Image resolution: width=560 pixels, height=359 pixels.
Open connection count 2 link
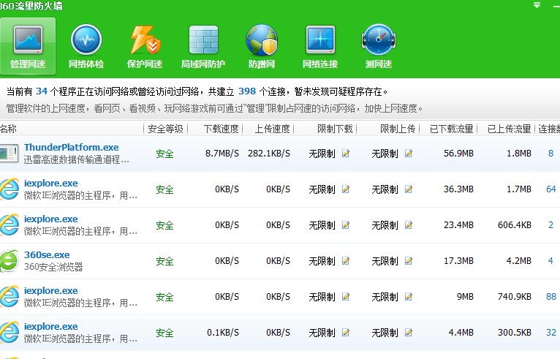coord(550,225)
